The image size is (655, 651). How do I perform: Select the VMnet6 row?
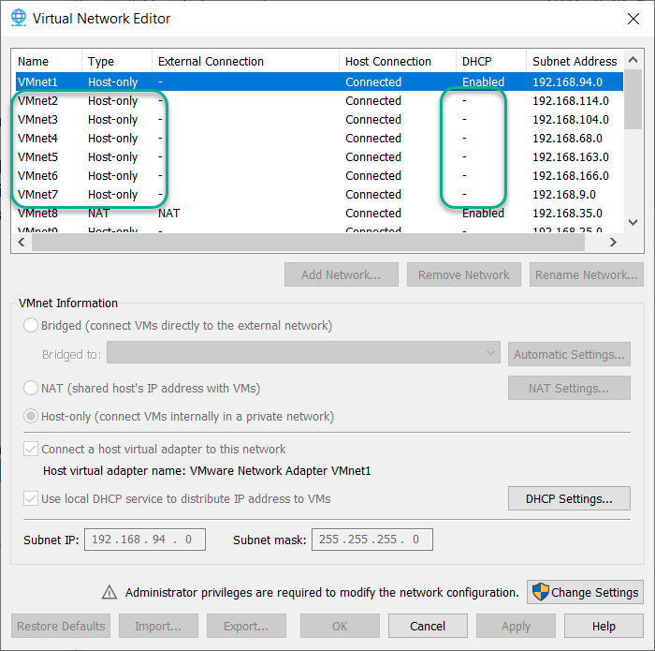(320, 175)
